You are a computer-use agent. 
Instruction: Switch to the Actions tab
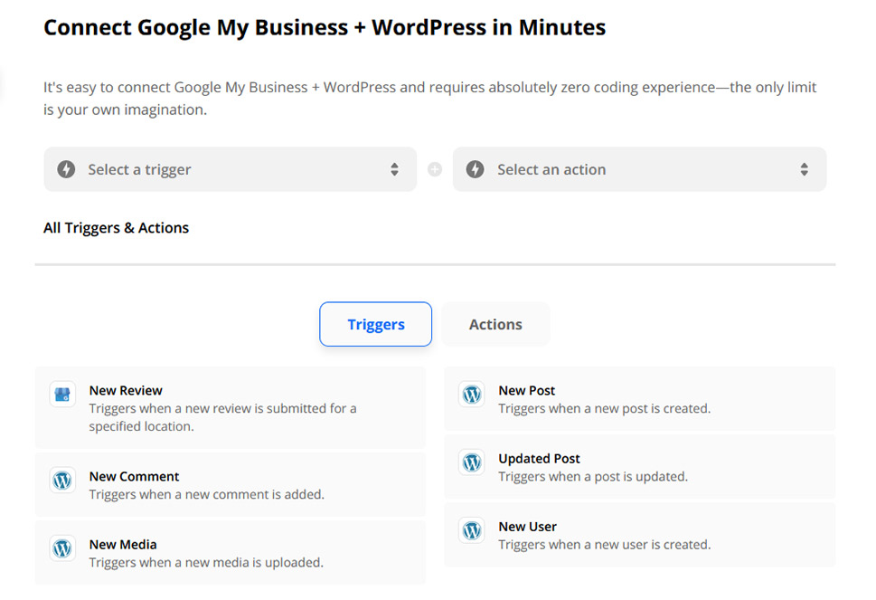495,324
